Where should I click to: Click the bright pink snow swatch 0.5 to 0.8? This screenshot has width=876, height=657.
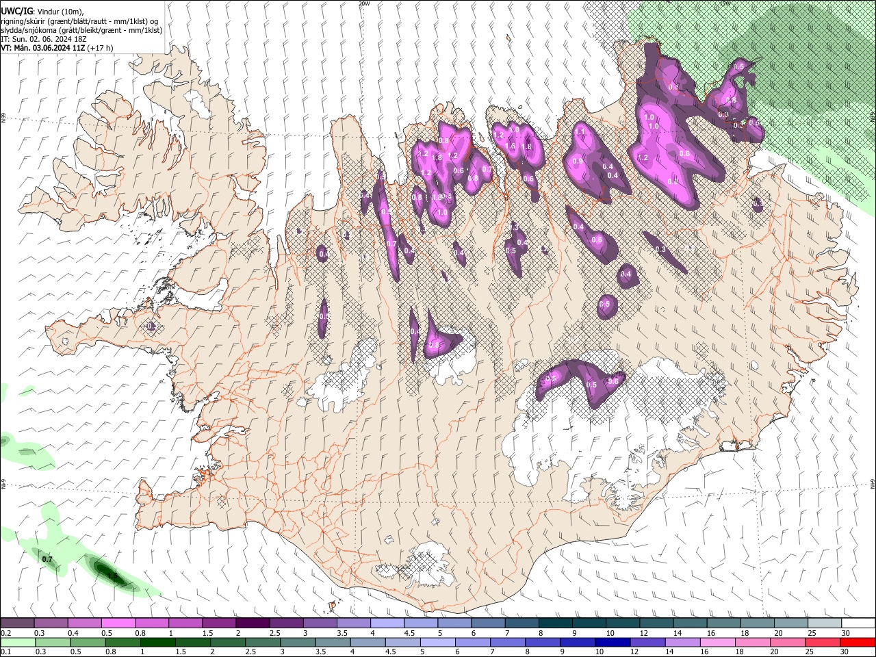tap(118, 623)
